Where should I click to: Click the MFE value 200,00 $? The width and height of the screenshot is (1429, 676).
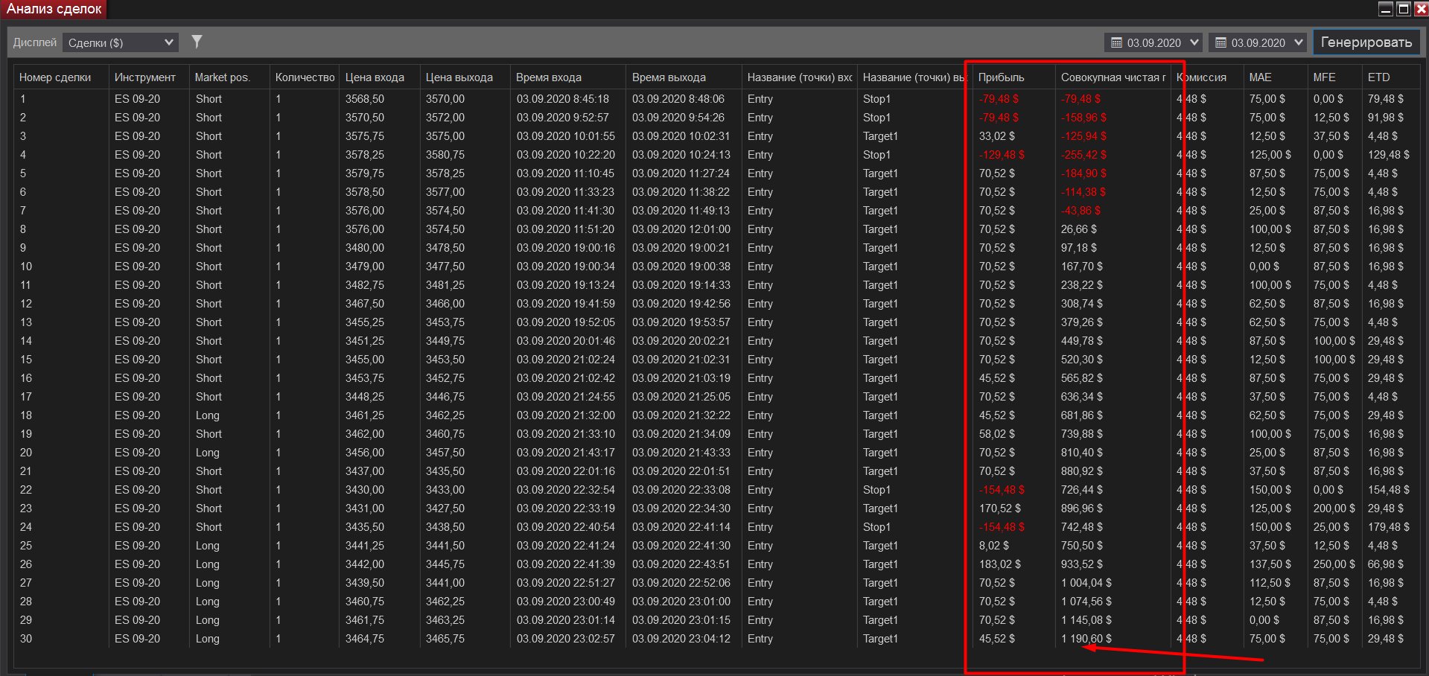coord(1334,508)
